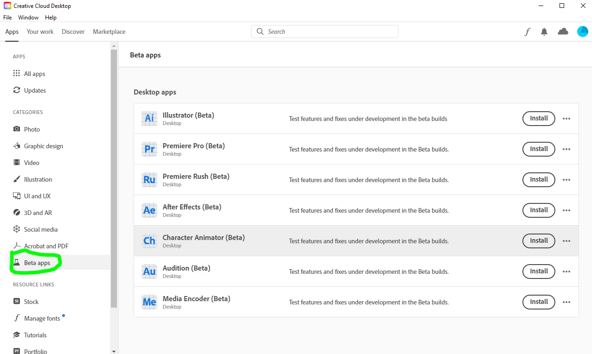
Task: Click the Audition (Beta) Au icon
Action: pyautogui.click(x=149, y=271)
